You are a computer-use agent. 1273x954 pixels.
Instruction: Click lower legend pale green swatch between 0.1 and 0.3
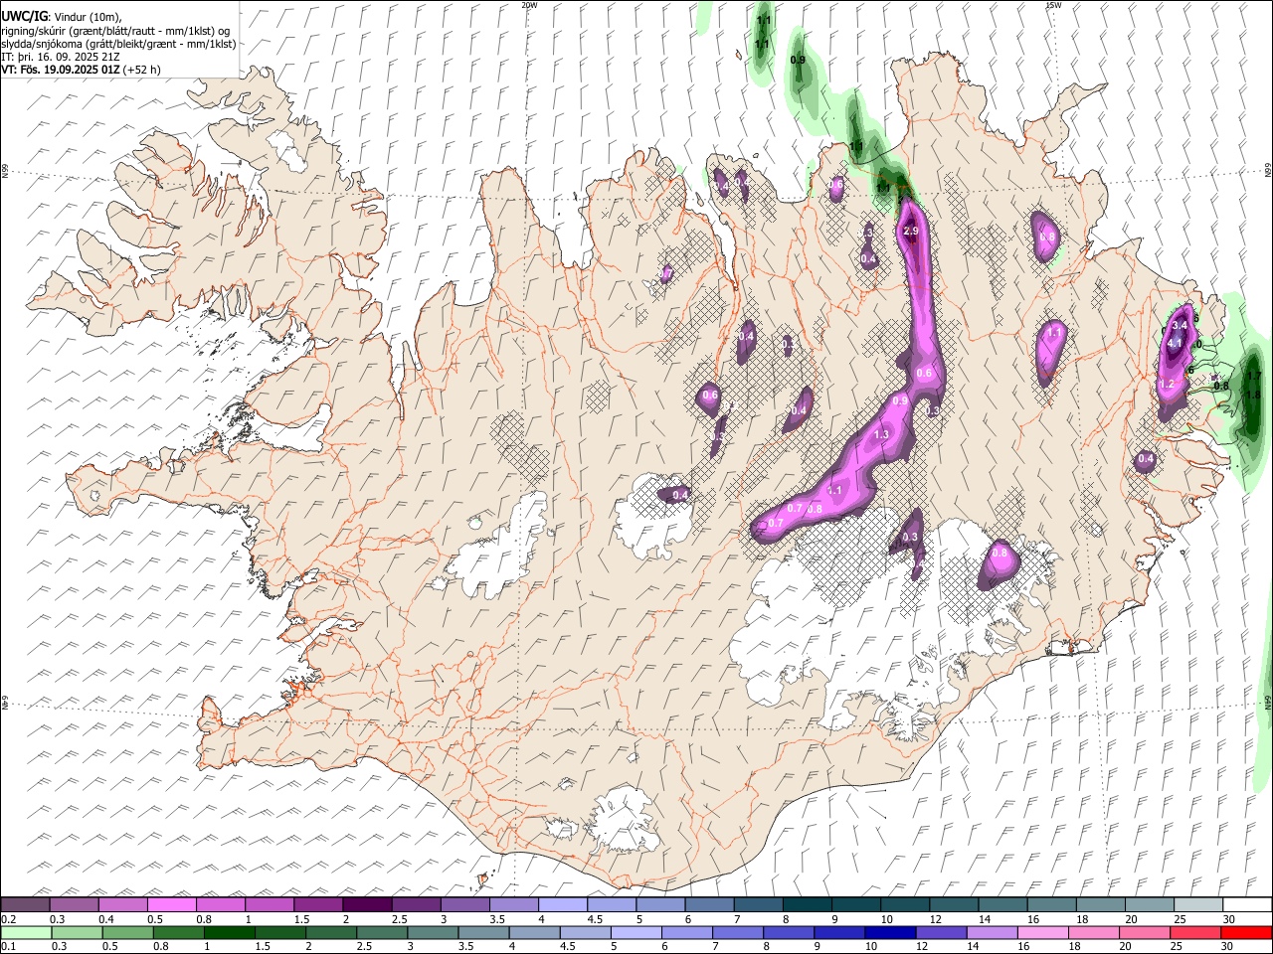pyautogui.click(x=25, y=933)
